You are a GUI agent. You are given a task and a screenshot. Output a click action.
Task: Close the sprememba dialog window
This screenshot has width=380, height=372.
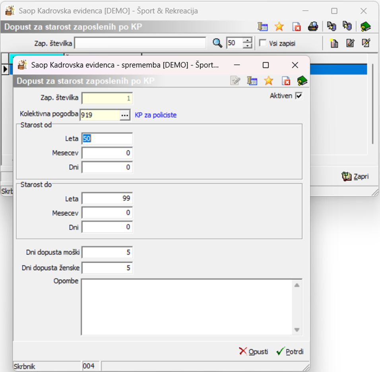point(295,65)
